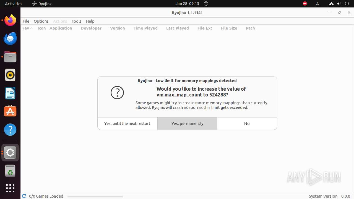Minimize the Ryujinx window
This screenshot has height=199, width=354.
[330, 13]
